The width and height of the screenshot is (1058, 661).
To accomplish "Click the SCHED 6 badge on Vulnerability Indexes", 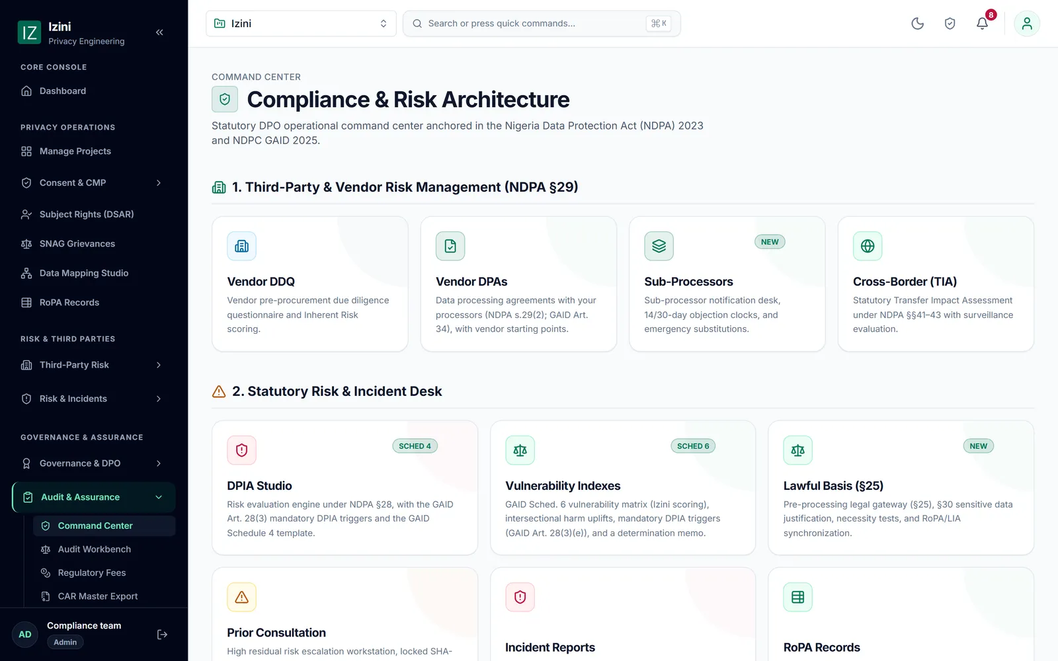I will [x=692, y=446].
